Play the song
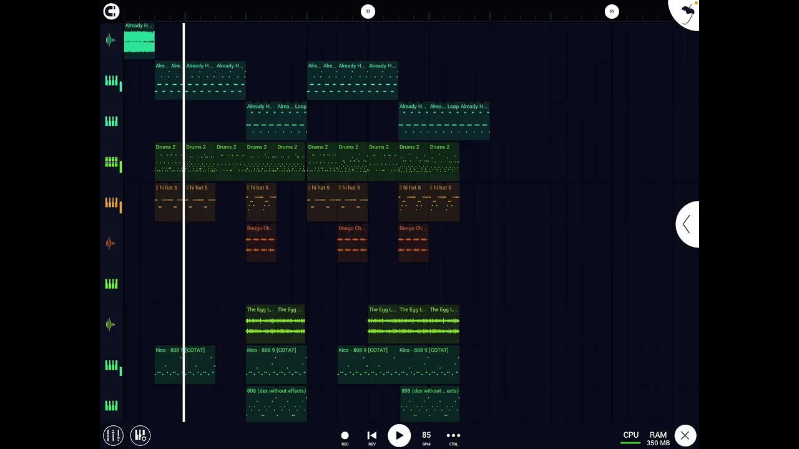This screenshot has width=799, height=449. click(x=399, y=435)
